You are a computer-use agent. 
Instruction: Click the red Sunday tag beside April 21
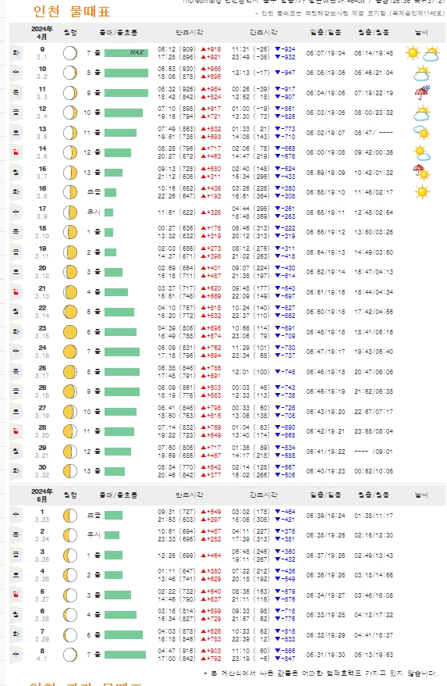click(x=16, y=291)
